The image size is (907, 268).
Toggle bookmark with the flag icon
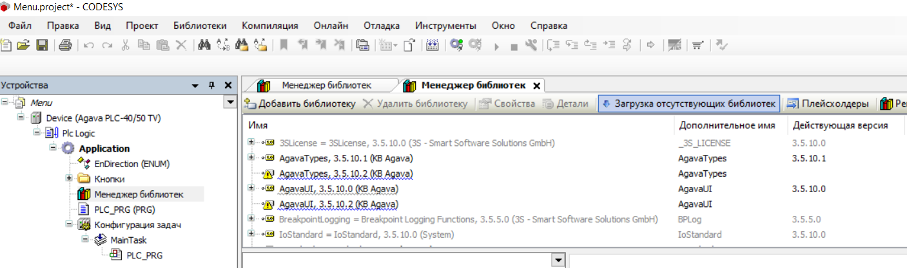[x=284, y=46]
